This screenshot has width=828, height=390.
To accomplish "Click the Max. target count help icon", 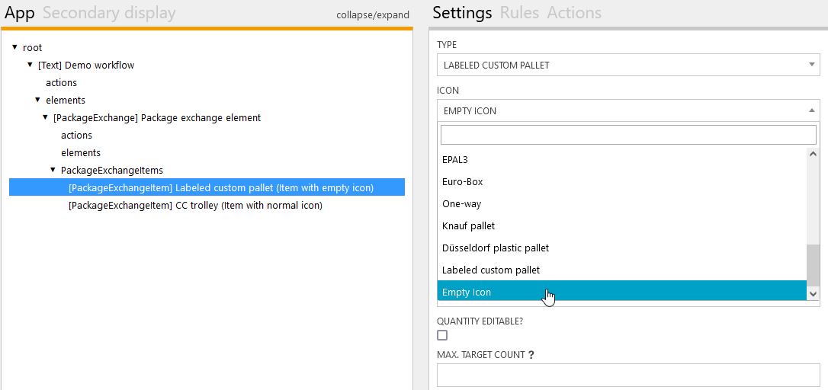I will tap(531, 355).
